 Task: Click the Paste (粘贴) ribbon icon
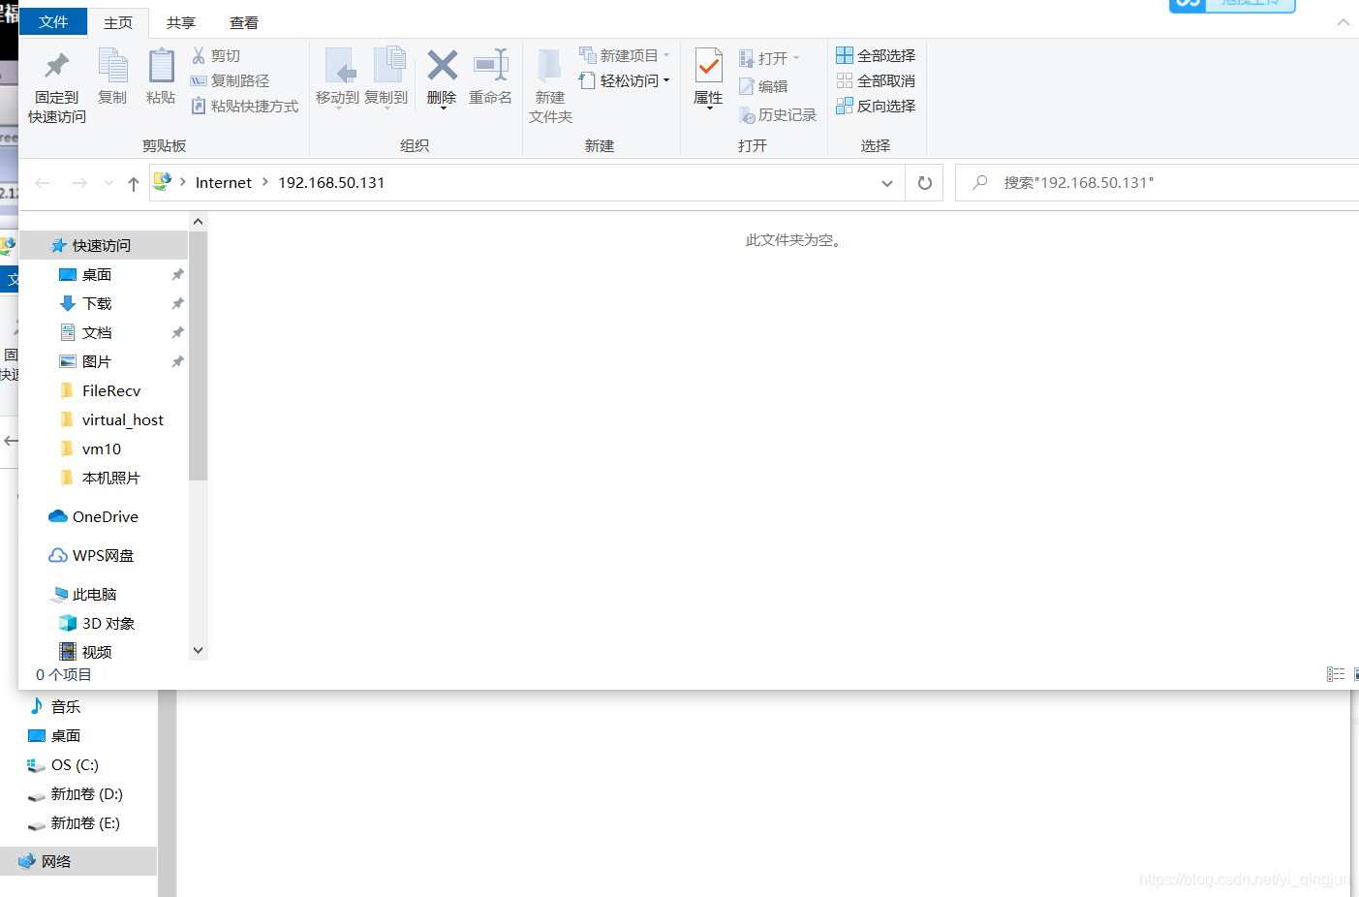pyautogui.click(x=161, y=66)
